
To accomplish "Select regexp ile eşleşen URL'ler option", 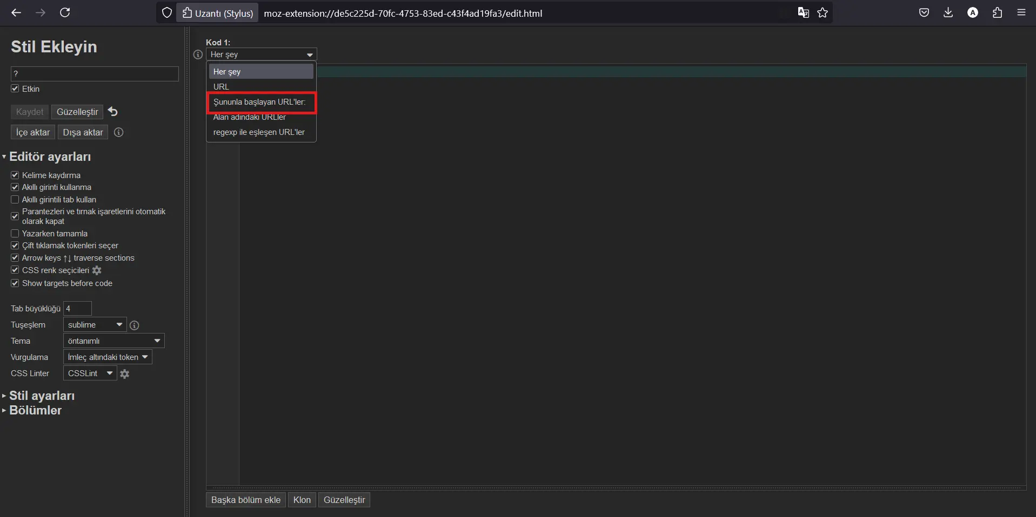I will (261, 132).
